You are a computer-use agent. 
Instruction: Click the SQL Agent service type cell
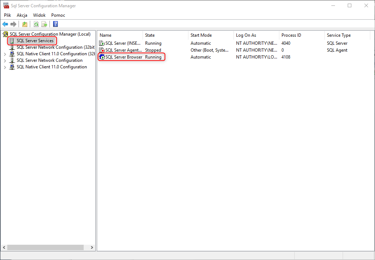point(337,50)
